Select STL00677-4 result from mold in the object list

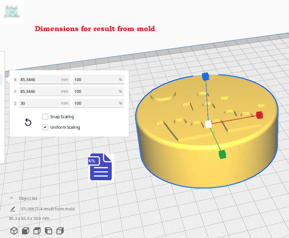pyautogui.click(x=48, y=209)
